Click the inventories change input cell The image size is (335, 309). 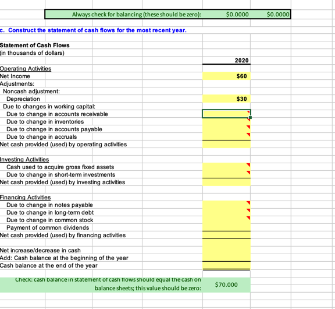click(226, 121)
